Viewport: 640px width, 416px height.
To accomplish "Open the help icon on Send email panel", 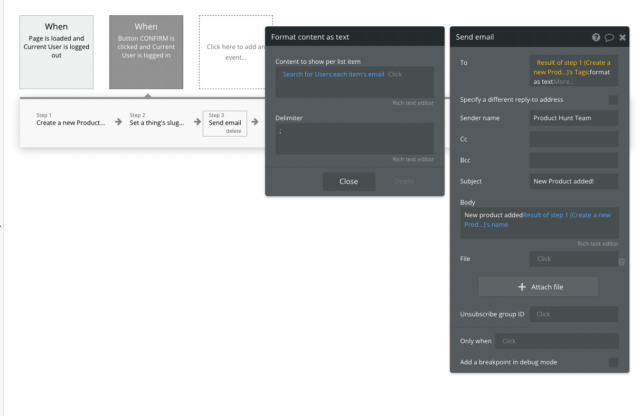I will pyautogui.click(x=596, y=37).
